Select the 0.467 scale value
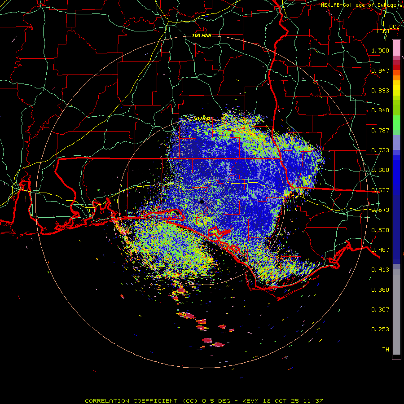404x404 pixels. pos(380,250)
